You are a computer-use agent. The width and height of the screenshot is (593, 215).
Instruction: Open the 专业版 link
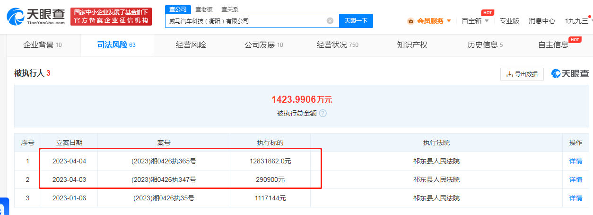[509, 21]
